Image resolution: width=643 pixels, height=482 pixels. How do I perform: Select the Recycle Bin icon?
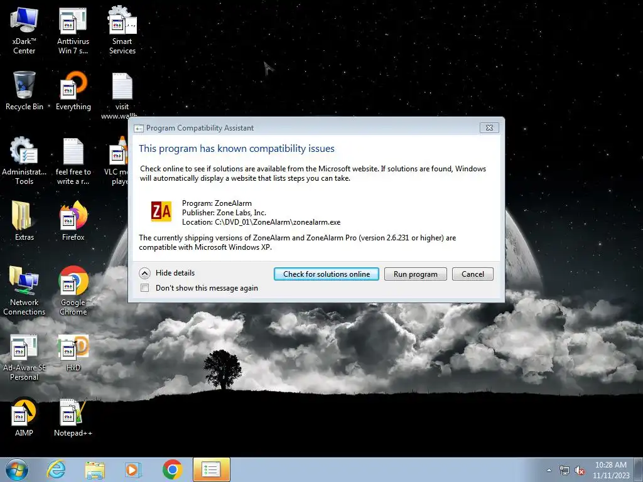[24, 91]
